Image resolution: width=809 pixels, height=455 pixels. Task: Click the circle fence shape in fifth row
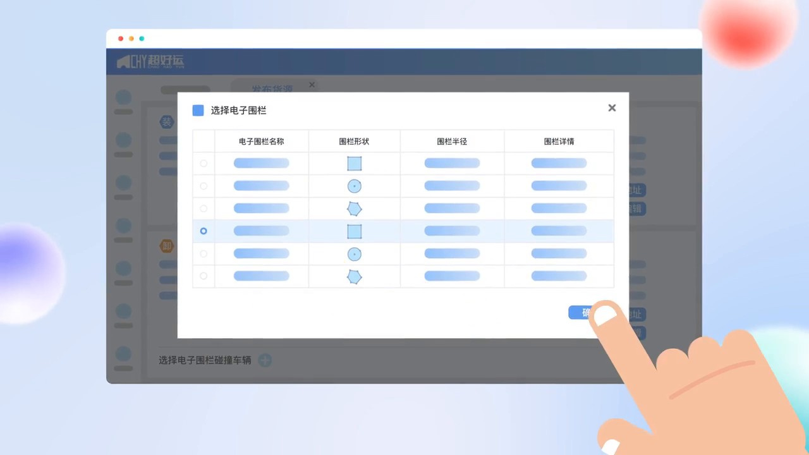[355, 254]
